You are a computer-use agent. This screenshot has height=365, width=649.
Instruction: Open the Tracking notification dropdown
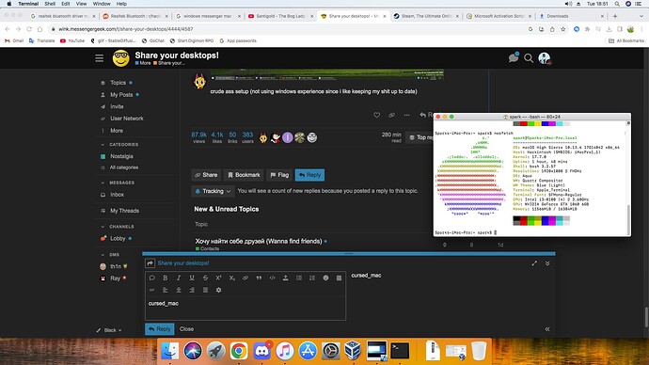pyautogui.click(x=213, y=191)
